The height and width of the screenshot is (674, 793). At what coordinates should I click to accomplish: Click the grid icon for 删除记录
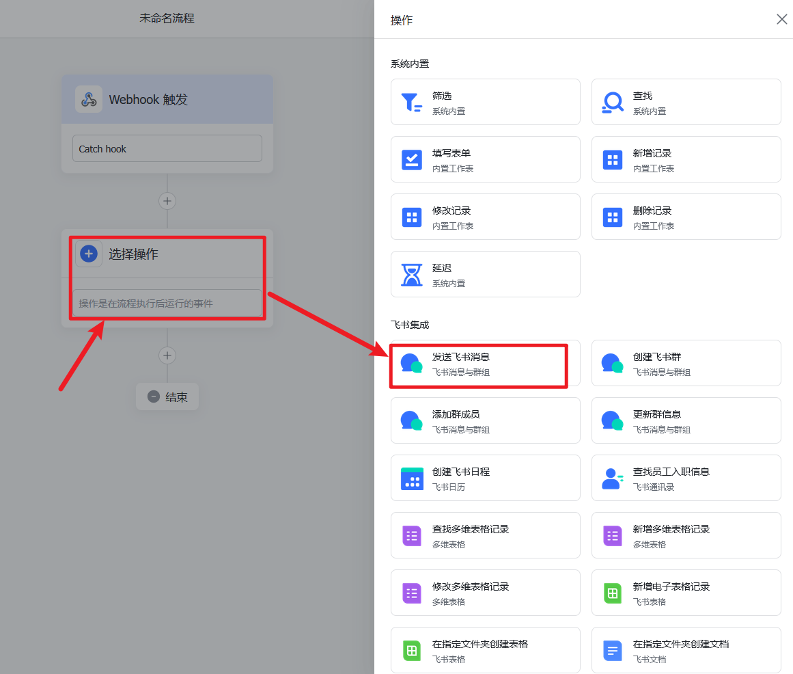(613, 217)
